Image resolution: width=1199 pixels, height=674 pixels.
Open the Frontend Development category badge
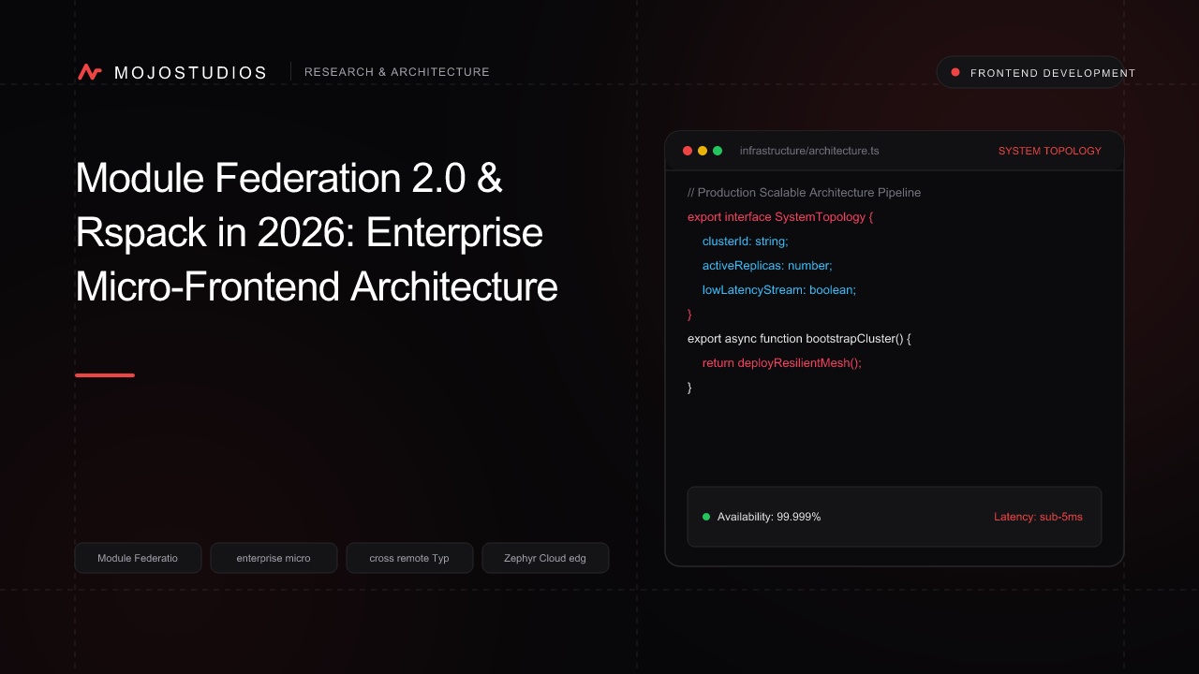click(1030, 72)
